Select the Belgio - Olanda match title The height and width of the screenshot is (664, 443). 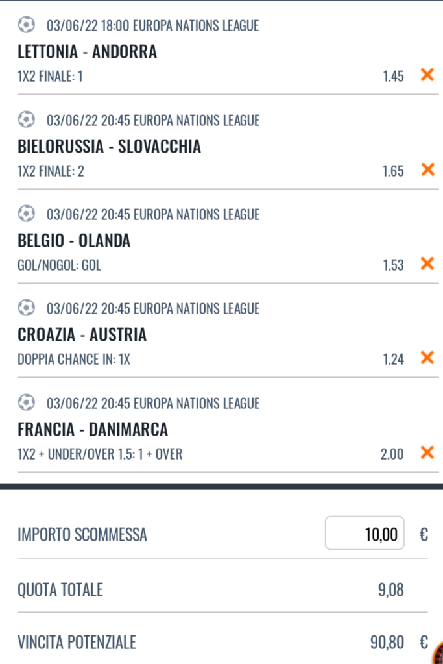point(74,241)
